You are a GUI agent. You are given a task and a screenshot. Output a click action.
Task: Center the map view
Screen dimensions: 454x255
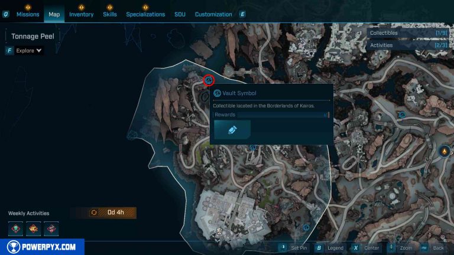(x=372, y=248)
